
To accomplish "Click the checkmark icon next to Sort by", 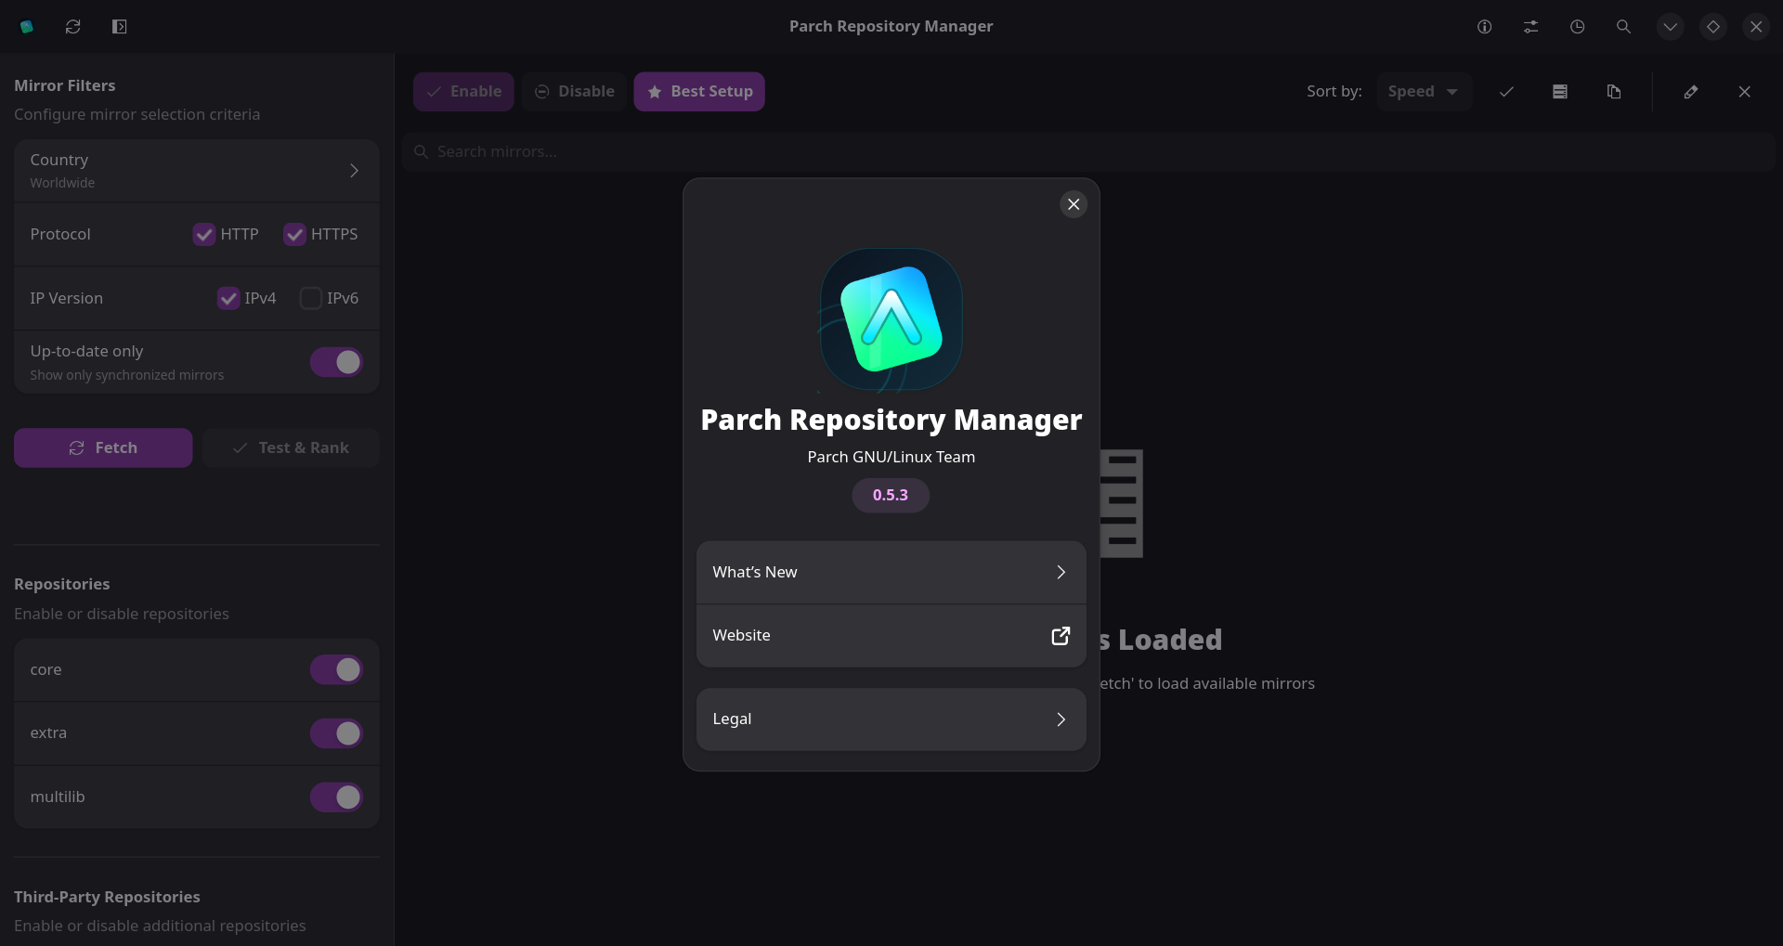I will click(1506, 92).
